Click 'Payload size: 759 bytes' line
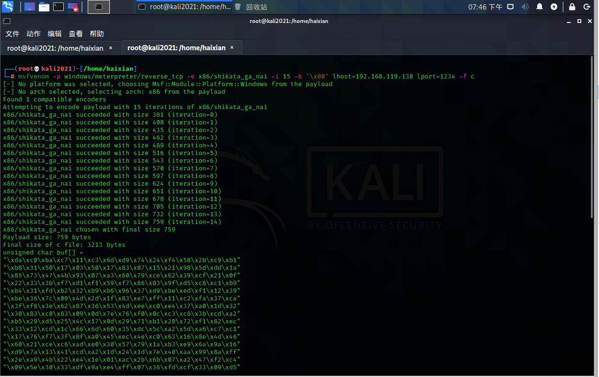 click(47, 237)
